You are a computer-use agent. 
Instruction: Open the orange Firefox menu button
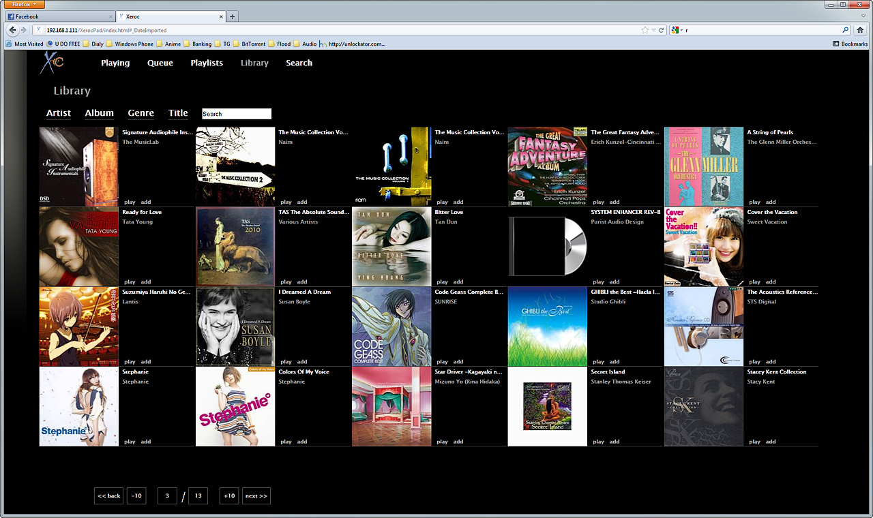(x=24, y=5)
